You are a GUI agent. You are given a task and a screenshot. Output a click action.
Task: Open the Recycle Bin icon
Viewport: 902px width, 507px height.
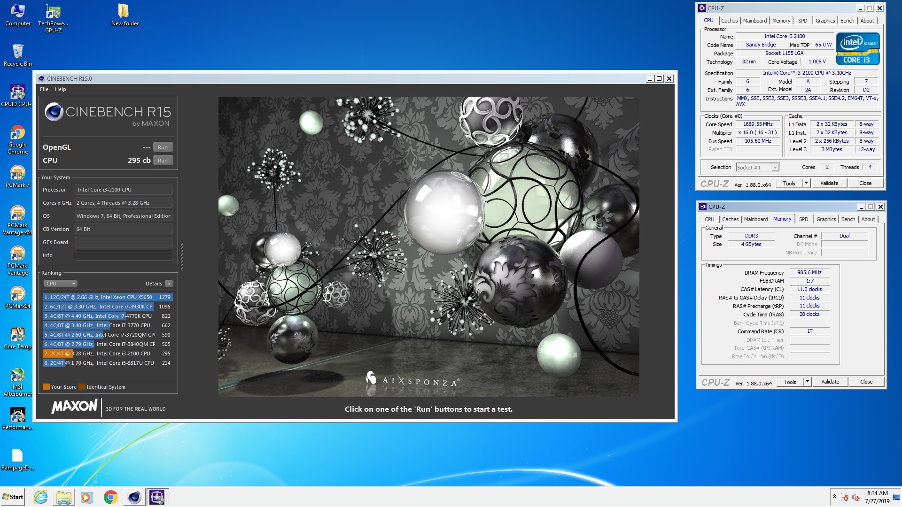point(18,55)
